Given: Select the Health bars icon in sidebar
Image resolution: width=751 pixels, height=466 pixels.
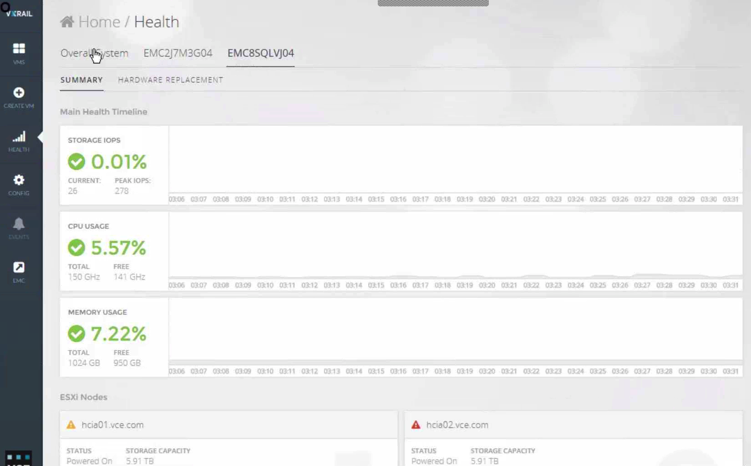Looking at the screenshot, I should click(x=19, y=137).
